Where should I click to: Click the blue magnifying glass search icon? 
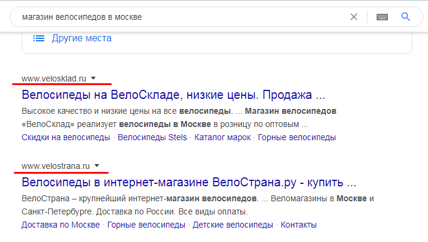tap(406, 17)
